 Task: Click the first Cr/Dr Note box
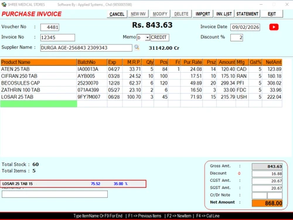click(x=260, y=195)
